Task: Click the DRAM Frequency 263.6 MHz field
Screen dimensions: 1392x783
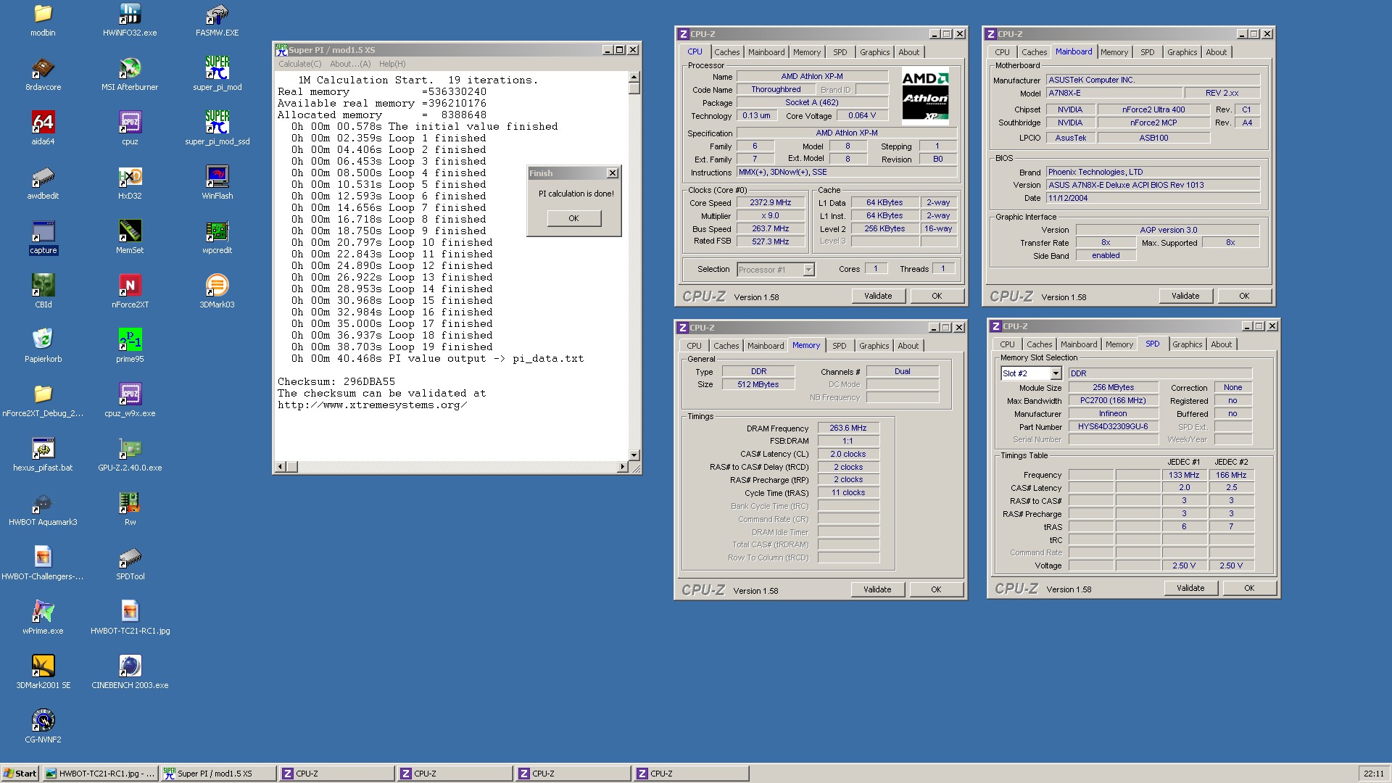Action: [x=848, y=428]
